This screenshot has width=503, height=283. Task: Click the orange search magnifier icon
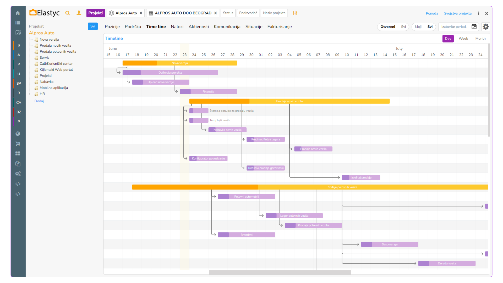point(68,13)
